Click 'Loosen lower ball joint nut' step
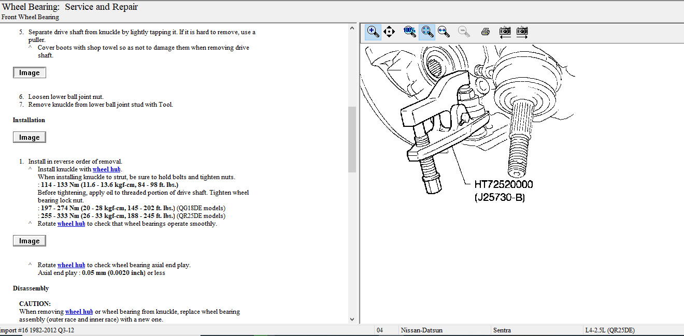Screen dimensions: 684x336 (66, 97)
